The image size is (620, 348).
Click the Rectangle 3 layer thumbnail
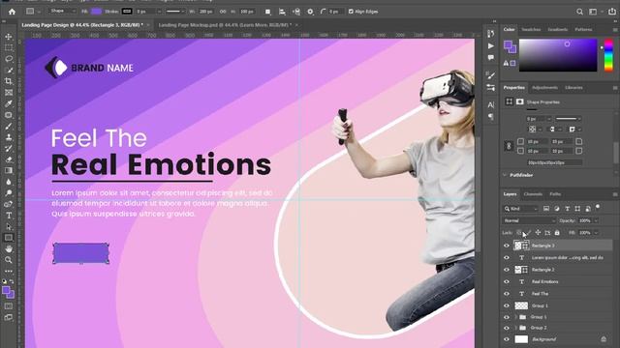[x=517, y=246]
